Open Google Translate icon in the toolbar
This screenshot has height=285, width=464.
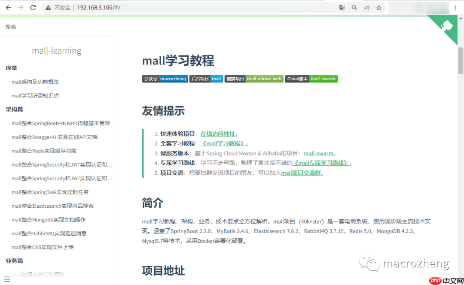click(x=342, y=7)
